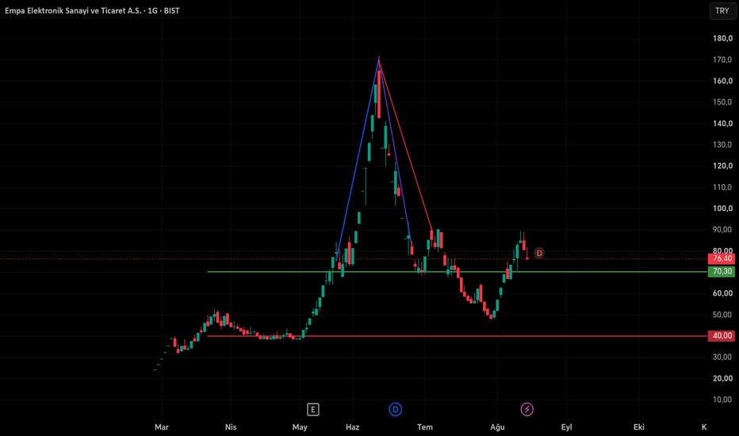Click the 130,0 price axis value
This screenshot has width=739, height=436.
[722, 145]
